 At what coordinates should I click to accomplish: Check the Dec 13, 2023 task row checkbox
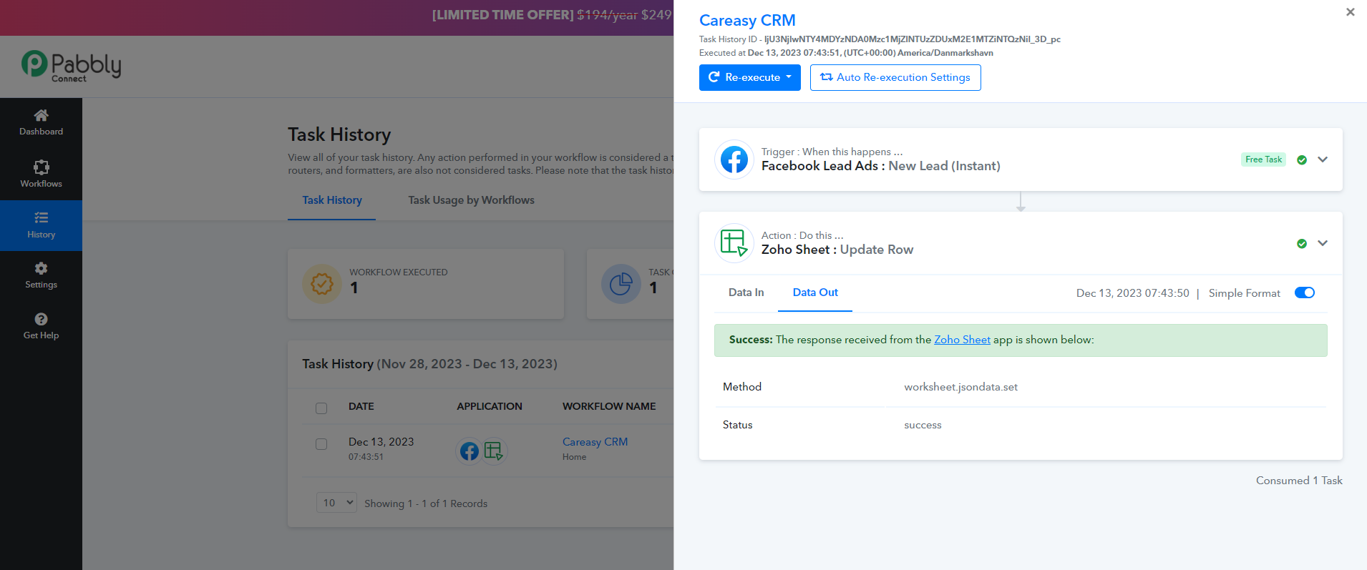tap(321, 444)
